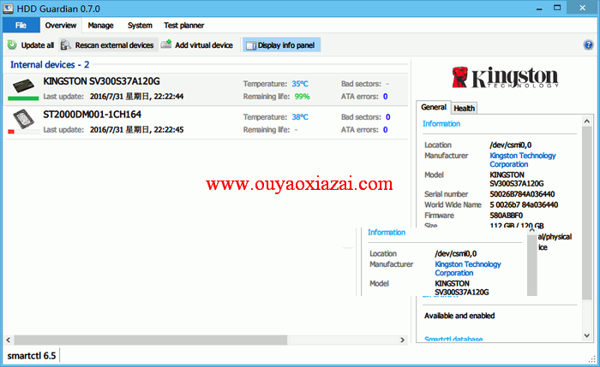Click the Kingston Technology logo
The image size is (600, 367).
505,77
